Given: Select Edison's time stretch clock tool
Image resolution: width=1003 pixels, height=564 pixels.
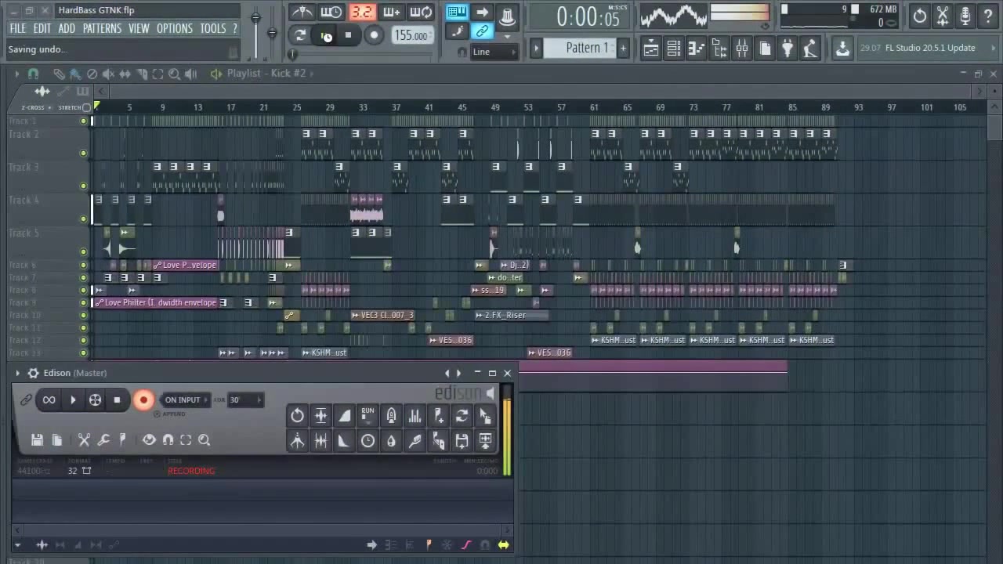Looking at the screenshot, I should pyautogui.click(x=368, y=440).
